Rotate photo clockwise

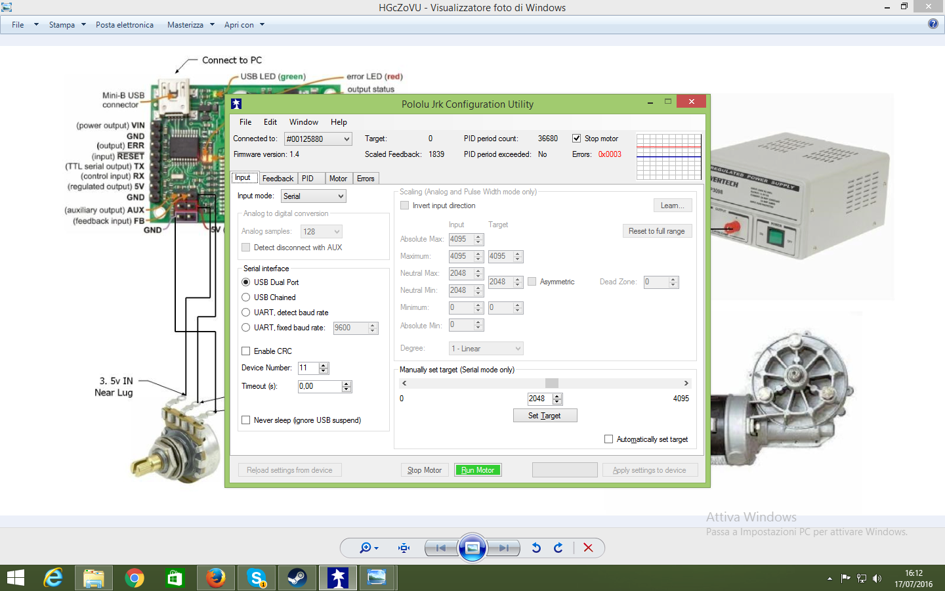pos(558,548)
